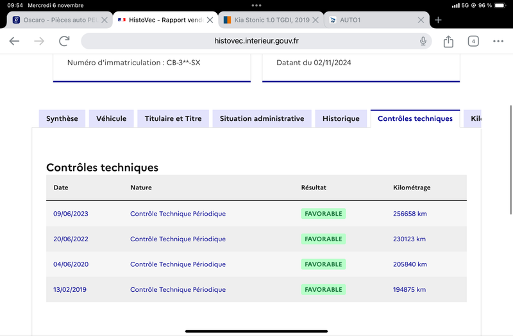Click the page vertical scrollbar
Screen dimensions: 513x336
(510, 159)
